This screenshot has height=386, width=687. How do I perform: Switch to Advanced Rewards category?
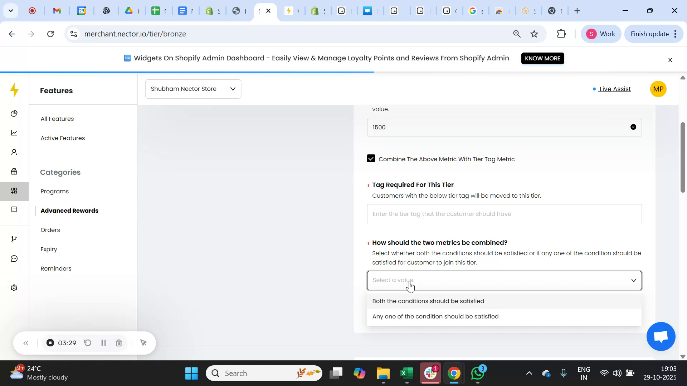pos(70,211)
